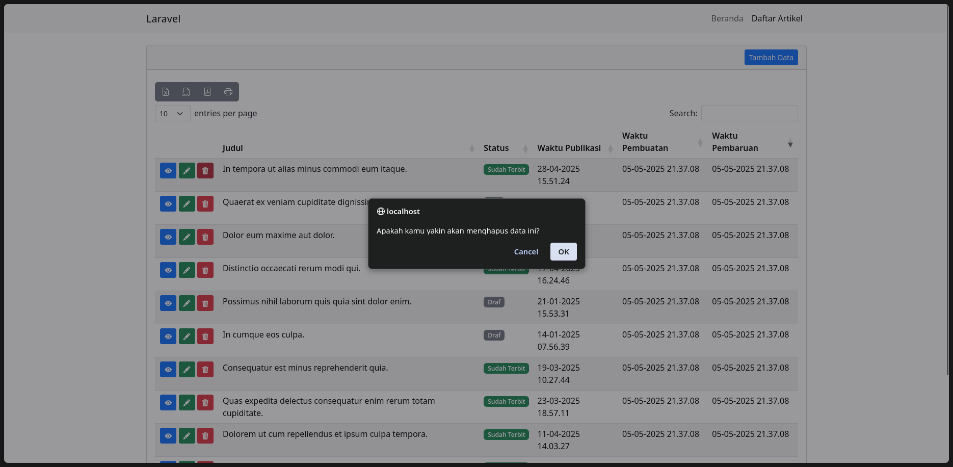Open entries per page dropdown
This screenshot has height=467, width=953.
coord(172,113)
